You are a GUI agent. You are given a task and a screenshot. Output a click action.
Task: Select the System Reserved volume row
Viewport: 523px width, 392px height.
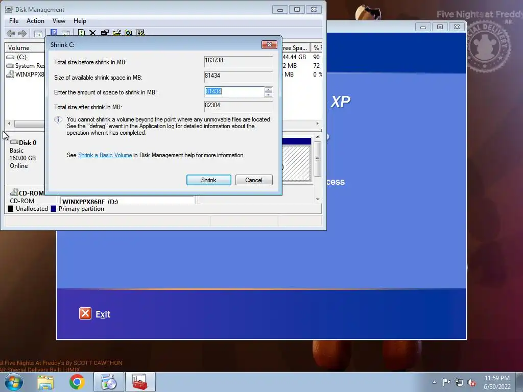coord(25,66)
